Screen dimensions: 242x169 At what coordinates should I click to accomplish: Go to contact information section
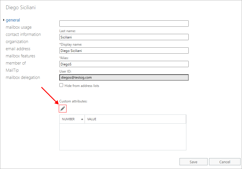click(x=23, y=34)
